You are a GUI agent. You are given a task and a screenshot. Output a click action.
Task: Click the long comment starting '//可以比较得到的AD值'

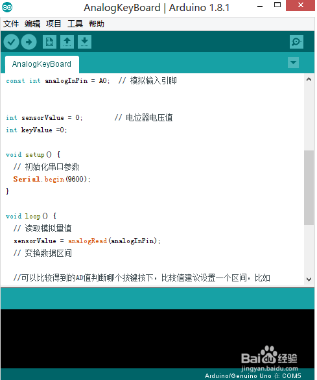pos(142,278)
